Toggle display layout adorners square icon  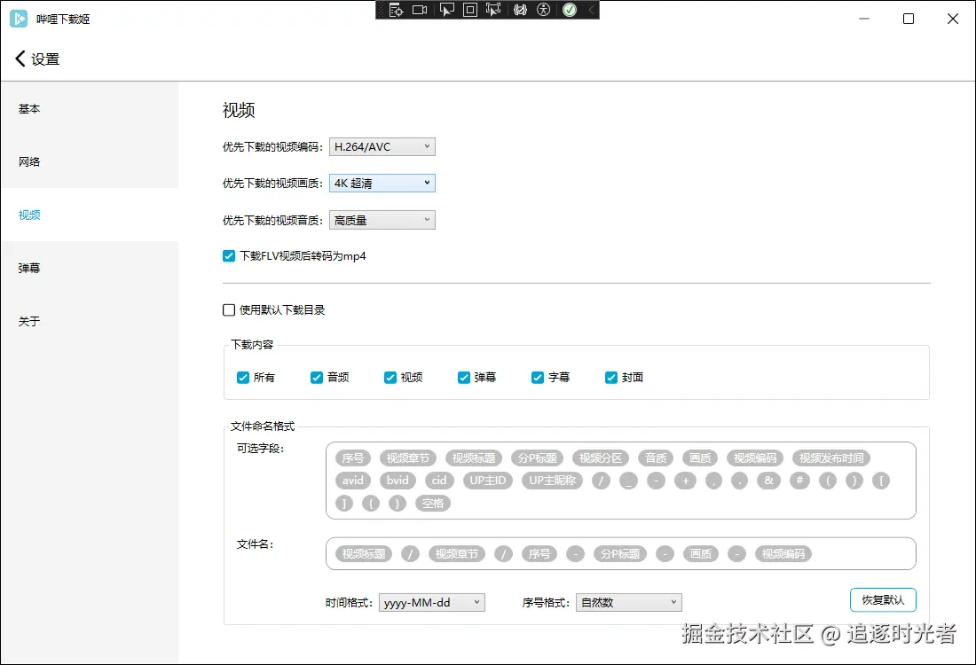click(x=470, y=10)
